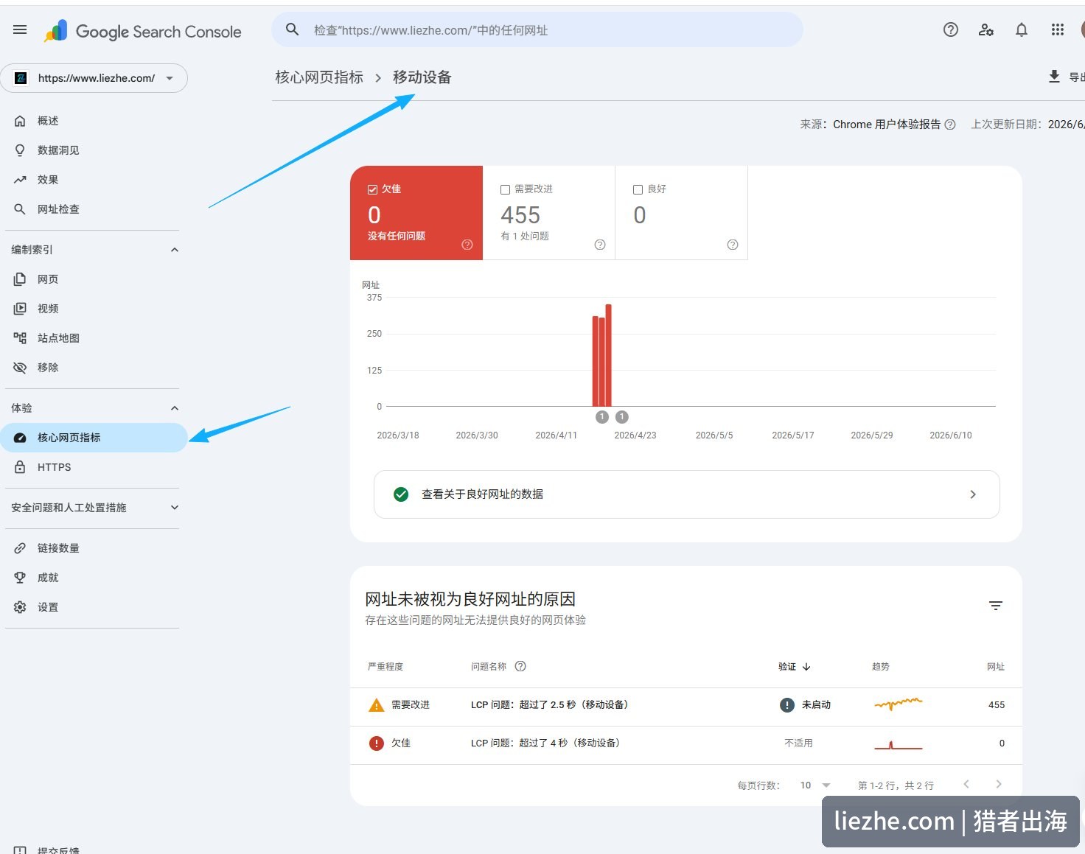Click help icon in the 良好 card
The image size is (1085, 854).
pos(733,245)
